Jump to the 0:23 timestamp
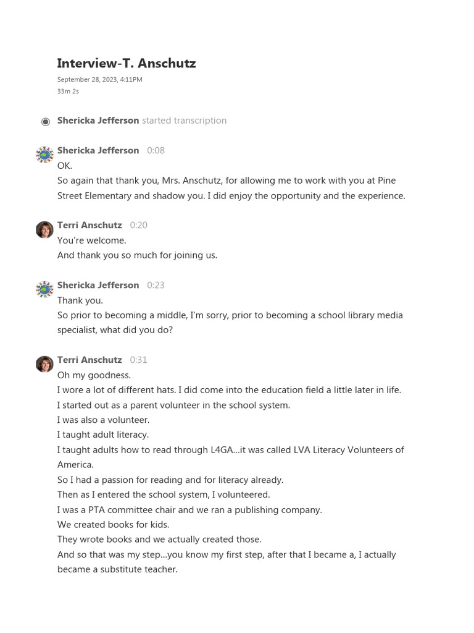This screenshot has height=633, width=474. point(156,286)
